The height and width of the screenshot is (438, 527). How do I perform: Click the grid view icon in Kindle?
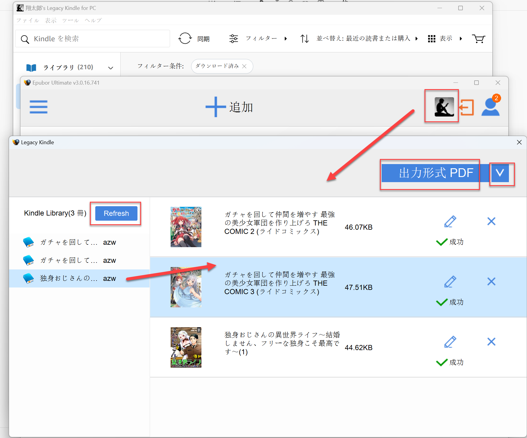click(x=432, y=39)
